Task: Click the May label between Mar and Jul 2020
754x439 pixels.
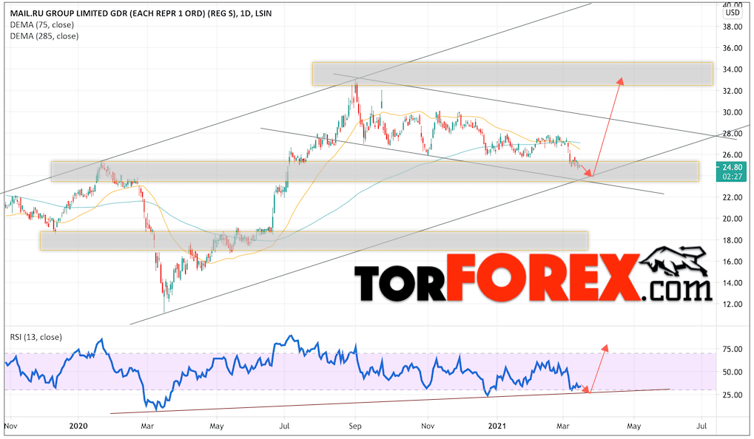Action: [217, 426]
